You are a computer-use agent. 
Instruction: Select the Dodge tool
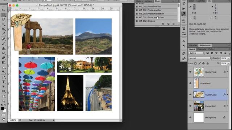[x=3, y=72]
